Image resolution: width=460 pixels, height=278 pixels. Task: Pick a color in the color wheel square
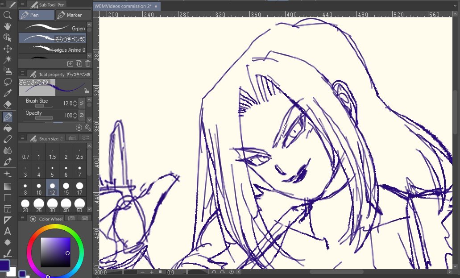pos(55,252)
